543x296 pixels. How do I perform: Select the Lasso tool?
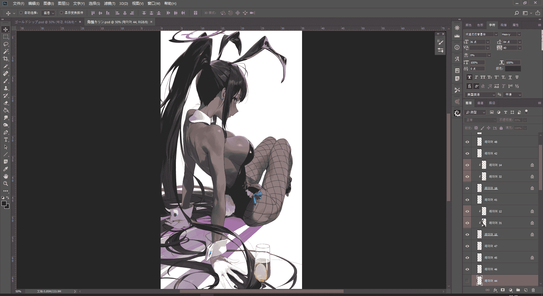click(6, 44)
